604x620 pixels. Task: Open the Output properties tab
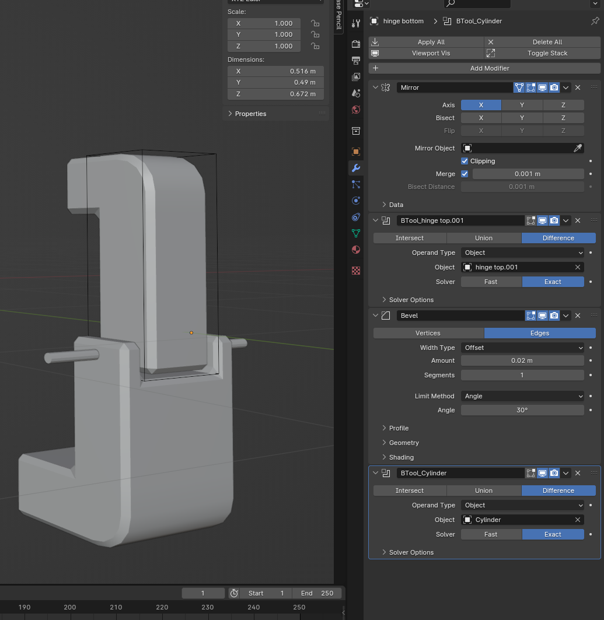click(x=356, y=61)
